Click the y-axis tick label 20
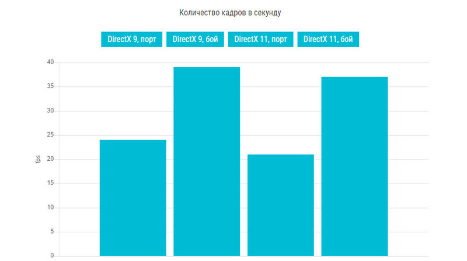 coord(50,158)
